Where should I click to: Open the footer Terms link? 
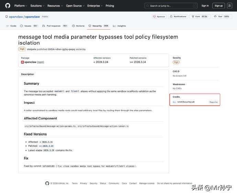pyautogui.click(x=75, y=183)
